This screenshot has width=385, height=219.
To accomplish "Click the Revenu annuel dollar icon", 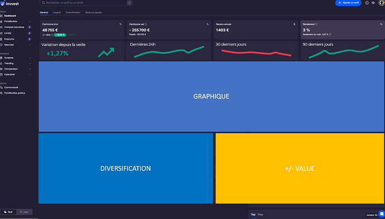I will [x=295, y=25].
